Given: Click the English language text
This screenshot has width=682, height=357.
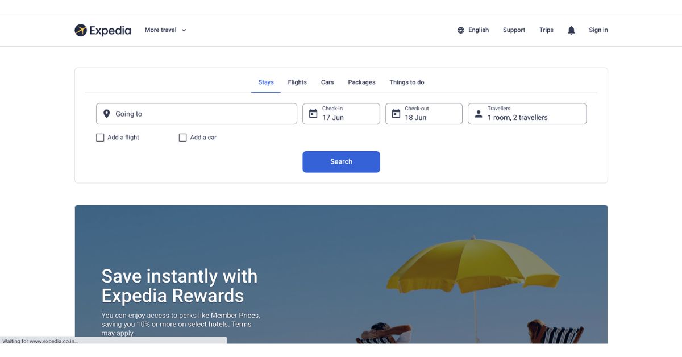Looking at the screenshot, I should point(479,30).
